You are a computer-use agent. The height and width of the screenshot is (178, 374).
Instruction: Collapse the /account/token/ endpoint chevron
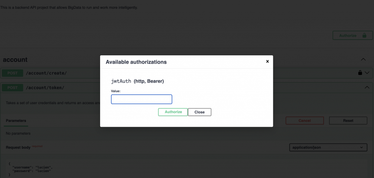(367, 87)
